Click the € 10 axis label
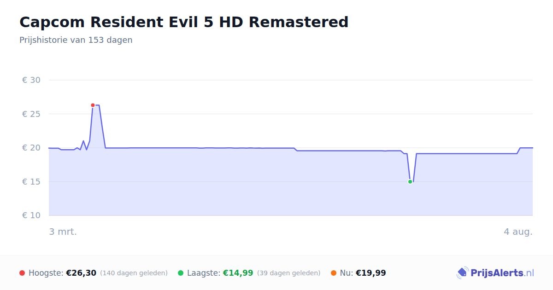553x290 pixels. pos(31,215)
